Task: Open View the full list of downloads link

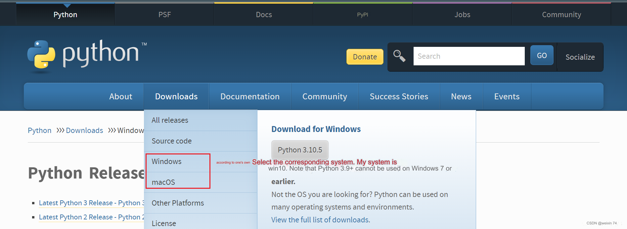Action: (x=321, y=220)
